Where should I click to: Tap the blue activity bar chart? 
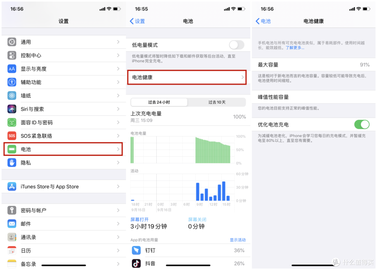click(x=183, y=187)
